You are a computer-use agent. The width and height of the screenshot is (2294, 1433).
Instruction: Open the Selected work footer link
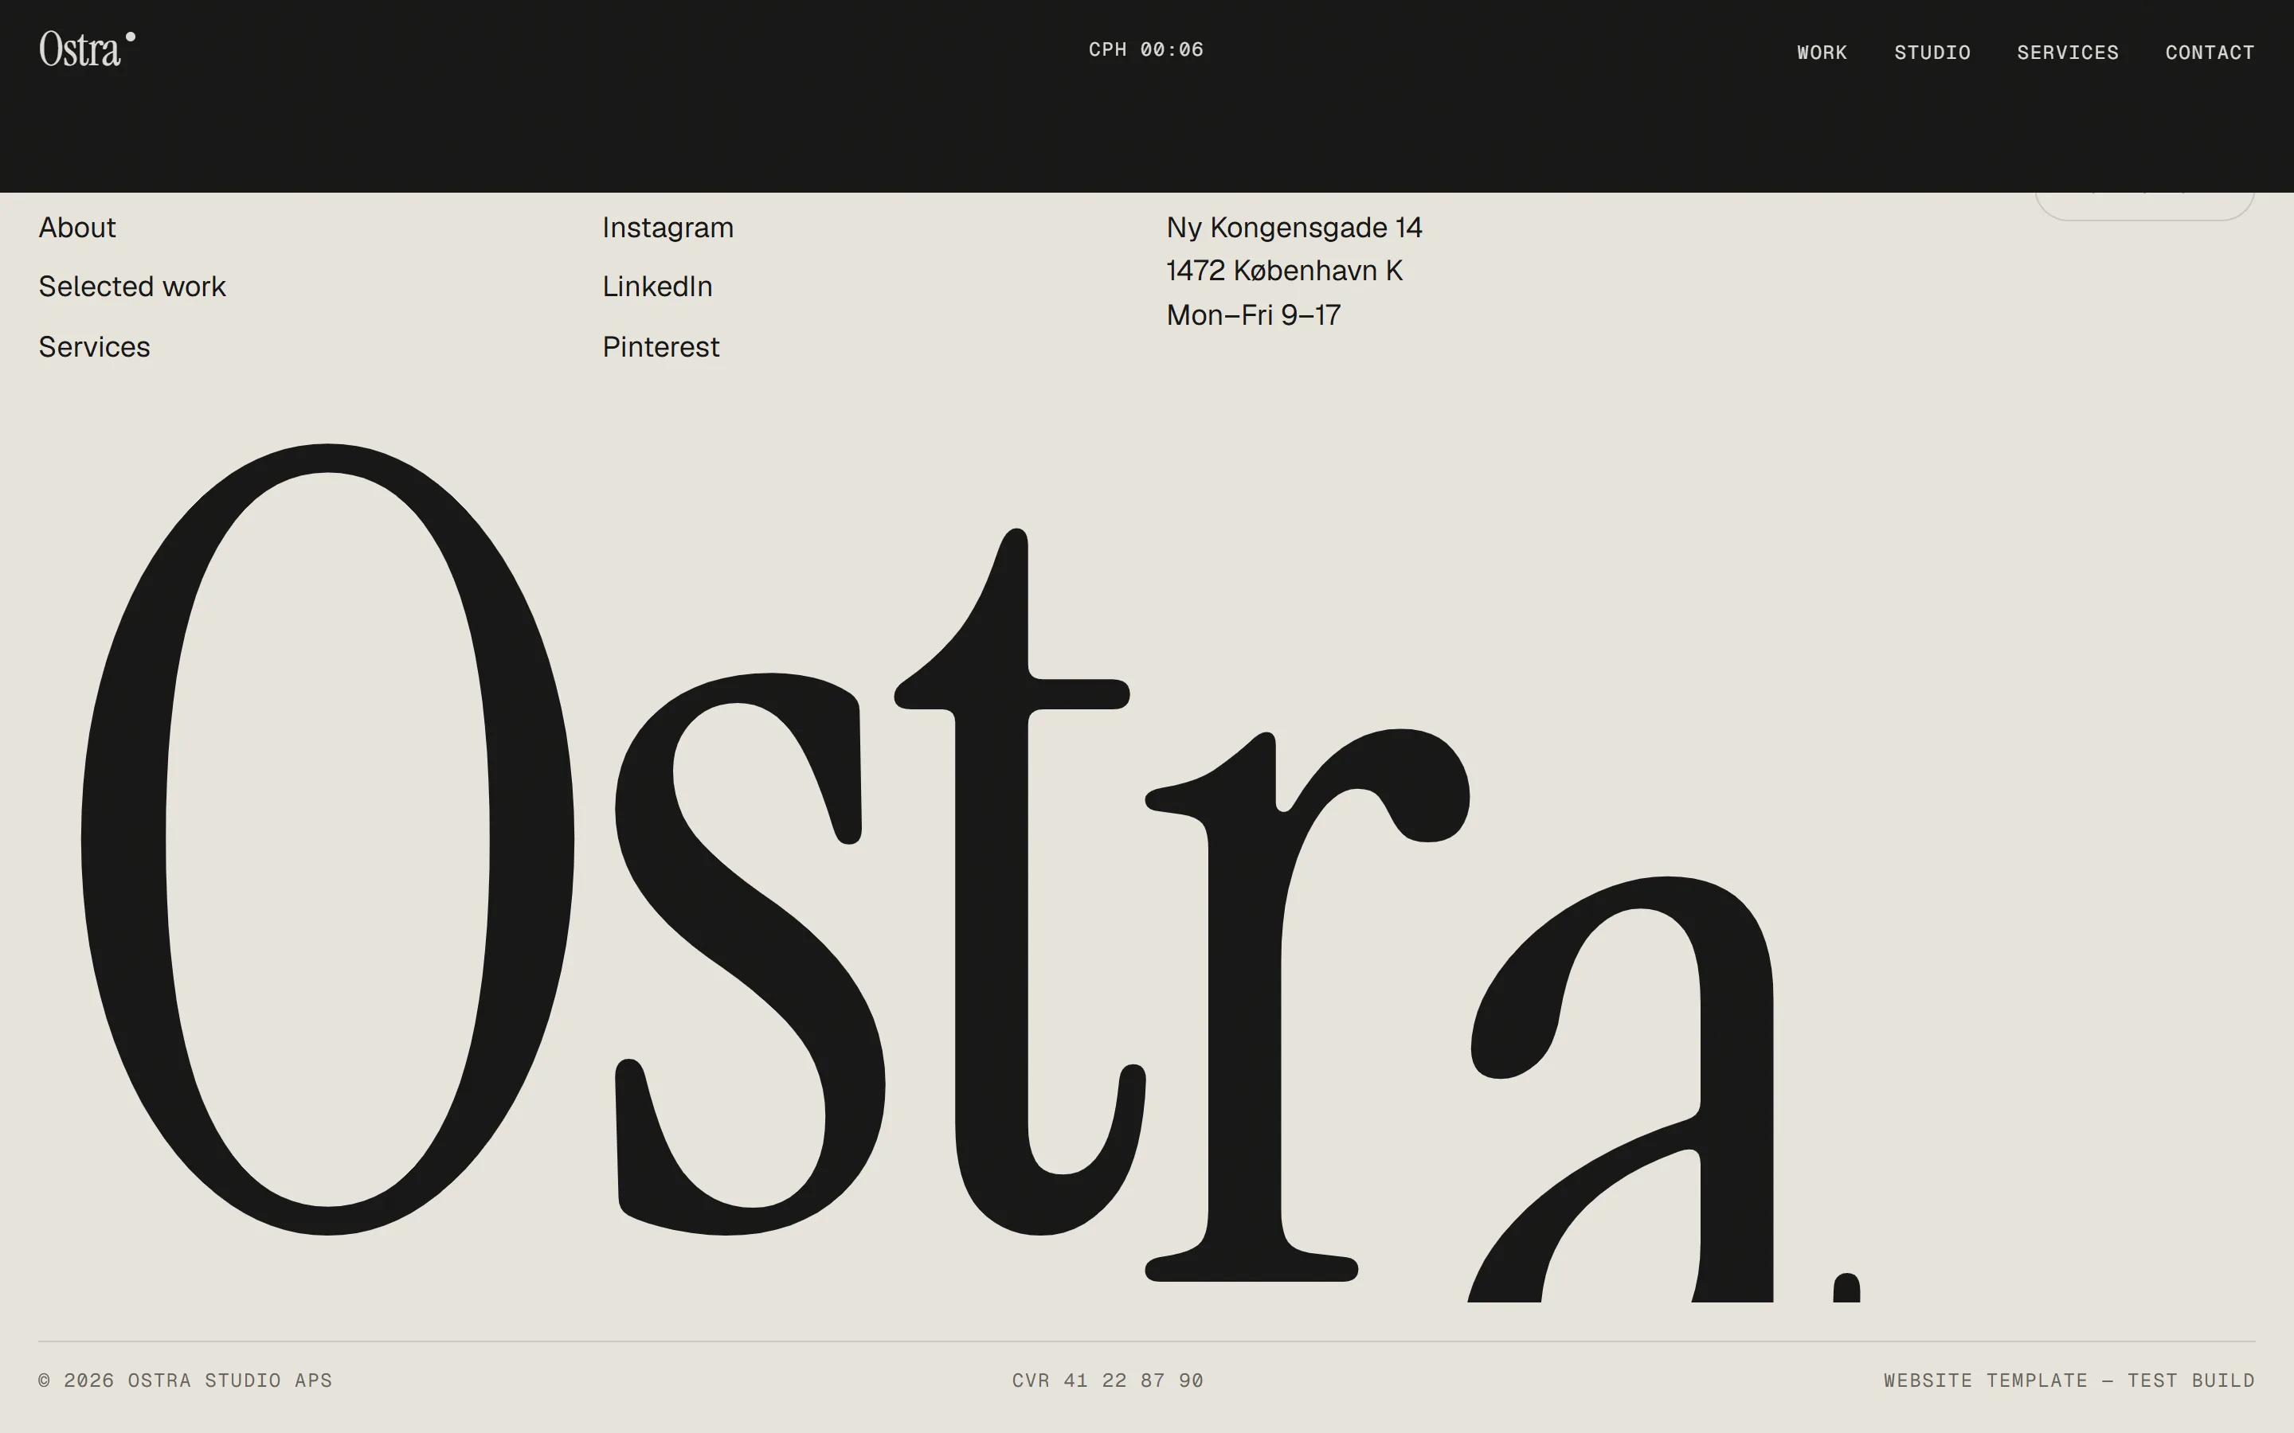point(131,287)
